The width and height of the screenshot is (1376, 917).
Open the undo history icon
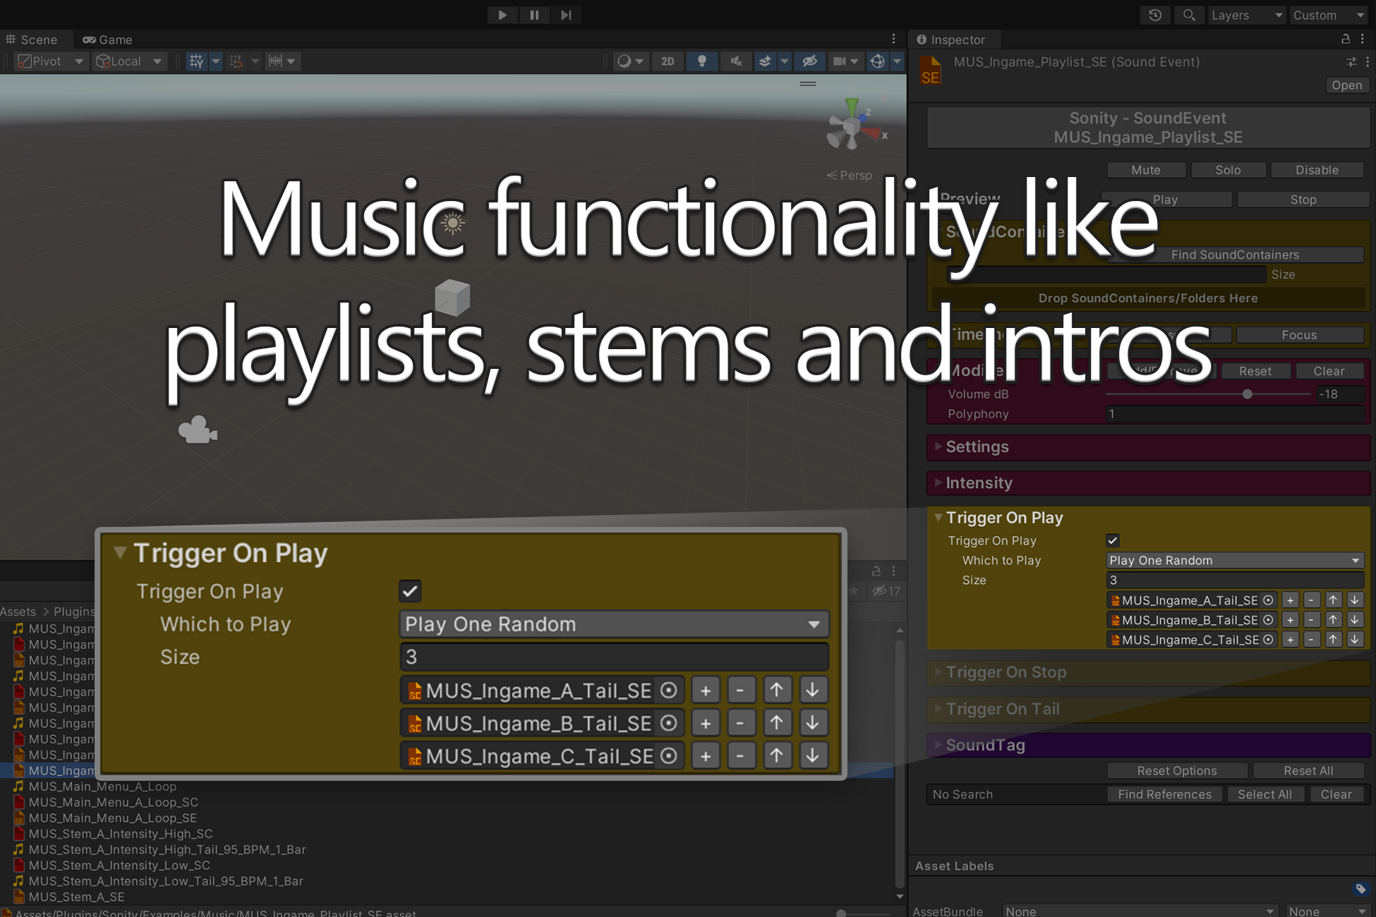click(x=1155, y=15)
